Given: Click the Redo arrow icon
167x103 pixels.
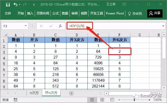Looking at the screenshot, I should [x=25, y=4].
